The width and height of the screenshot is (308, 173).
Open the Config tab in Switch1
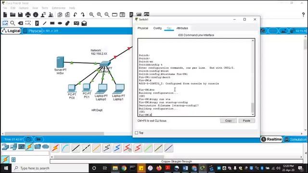(x=157, y=28)
